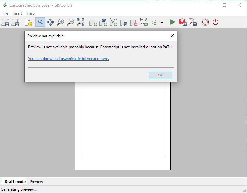247x193 pixels.
Task: Click the Load instructions file icon
Action: (5, 22)
